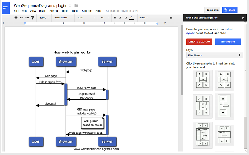Image resolution: width=249 pixels, height=155 pixels.
Task: Click 'All changes saved in Drive' status
Action: [x=122, y=11]
